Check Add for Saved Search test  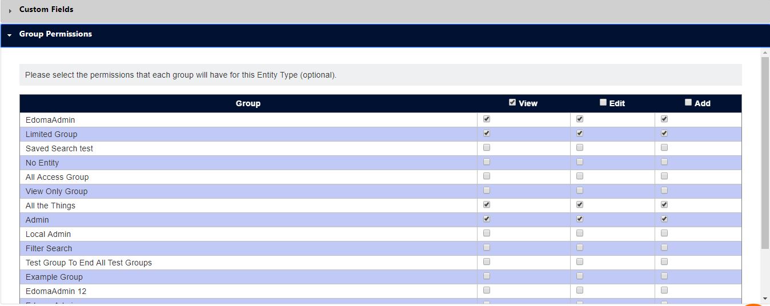point(664,148)
